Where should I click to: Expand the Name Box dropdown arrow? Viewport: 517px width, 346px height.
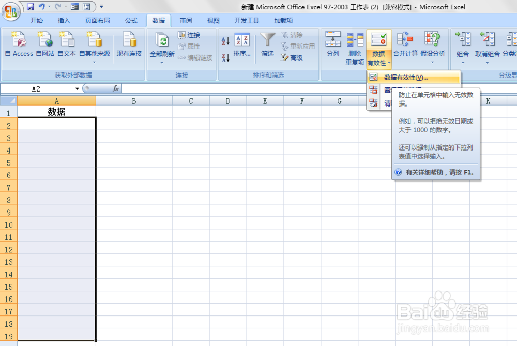pos(77,89)
